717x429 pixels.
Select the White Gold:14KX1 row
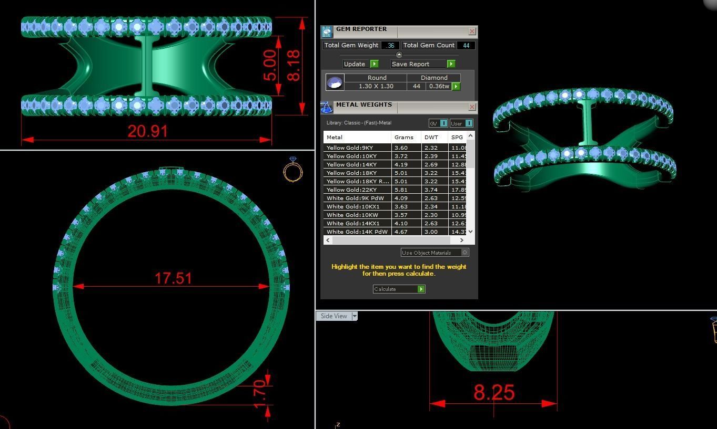tap(395, 224)
